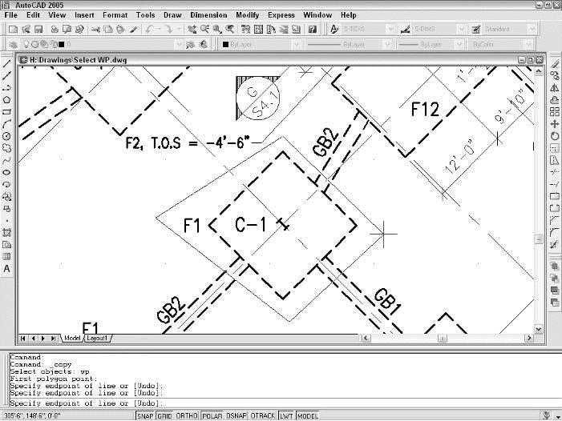The width and height of the screenshot is (562, 421).
Task: Select the Mirror modify tool
Action: click(x=555, y=87)
